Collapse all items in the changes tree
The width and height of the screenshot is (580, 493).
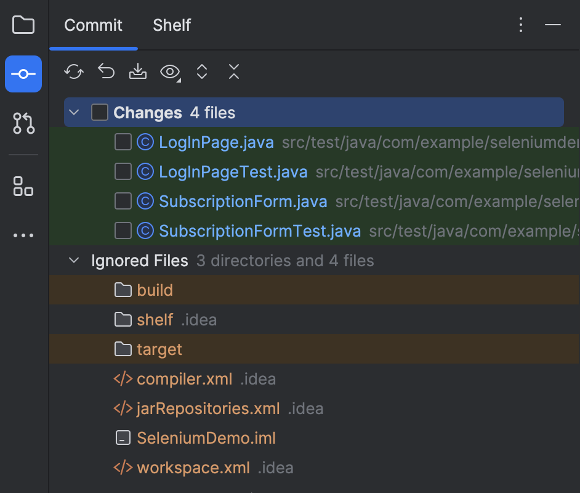pyautogui.click(x=234, y=71)
